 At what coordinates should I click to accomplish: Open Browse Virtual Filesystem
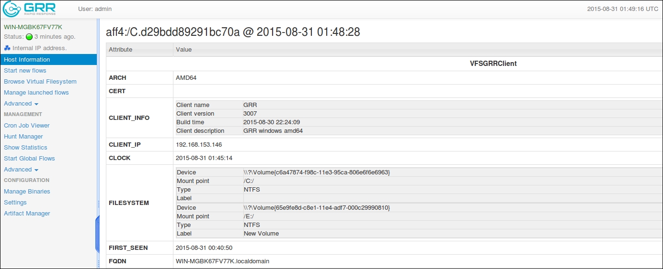click(40, 81)
